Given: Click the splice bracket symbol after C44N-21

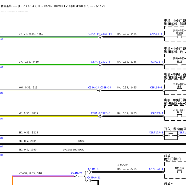Looking at the screenshot, I should (x=85, y=176).
